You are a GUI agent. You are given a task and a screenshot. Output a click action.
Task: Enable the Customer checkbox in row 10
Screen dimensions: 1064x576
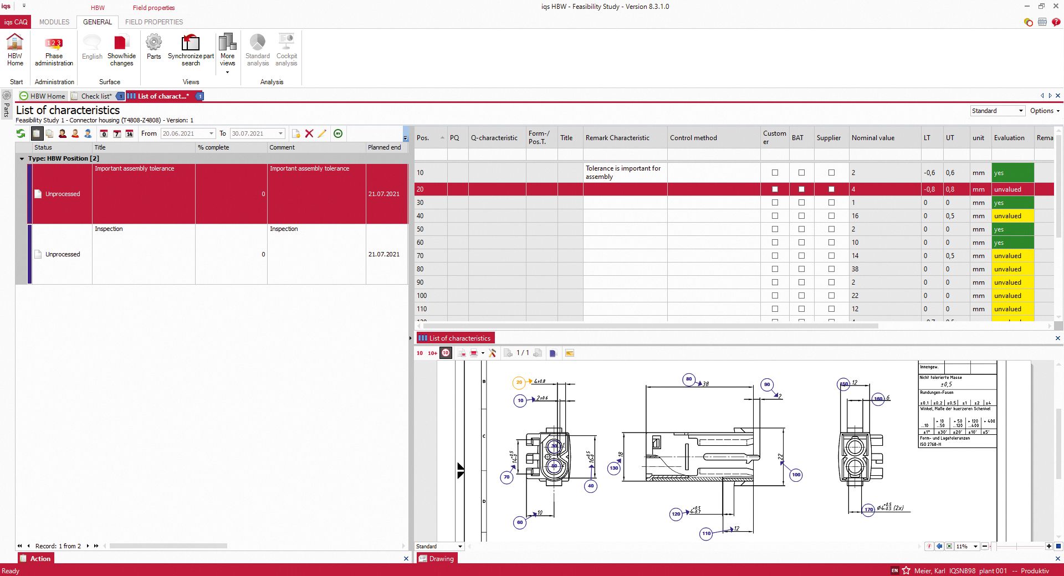tap(774, 172)
